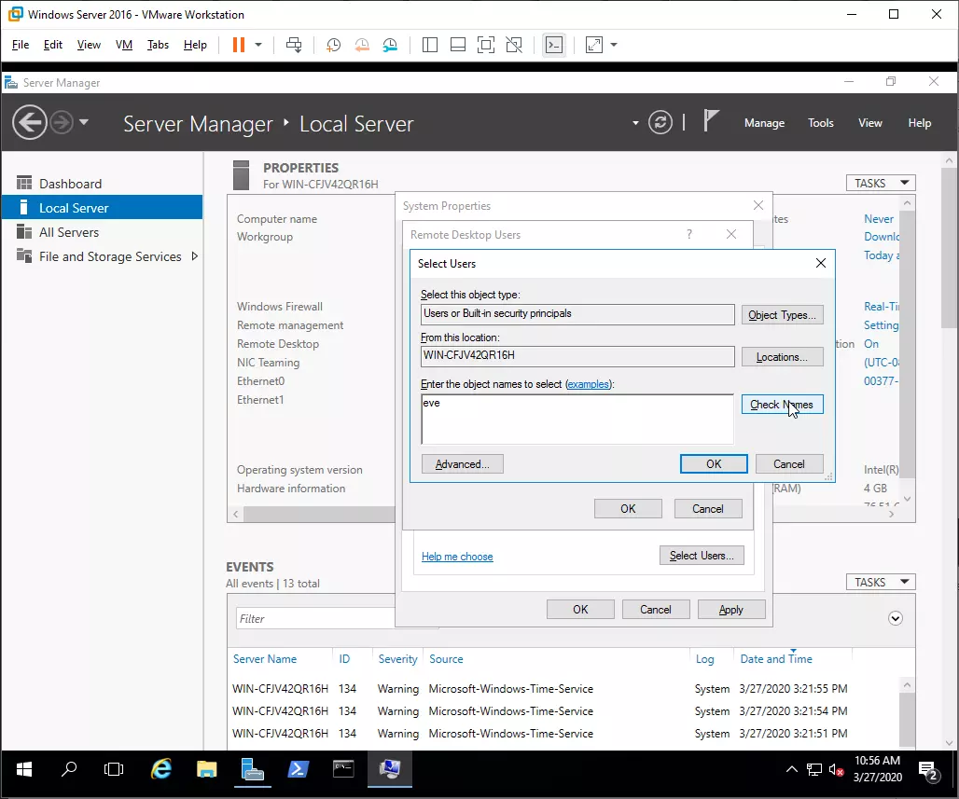Toggle thumbnail bar view icon
Screen dimensions: 959x799
pos(458,45)
